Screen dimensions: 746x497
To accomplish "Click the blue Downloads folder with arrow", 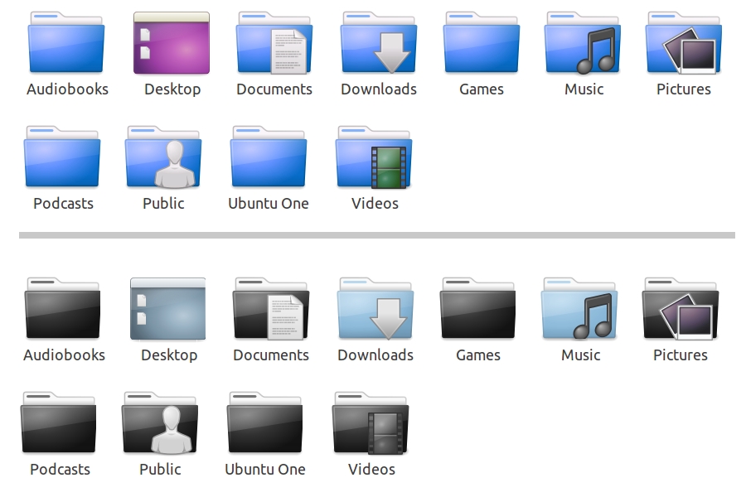I will pyautogui.click(x=379, y=44).
